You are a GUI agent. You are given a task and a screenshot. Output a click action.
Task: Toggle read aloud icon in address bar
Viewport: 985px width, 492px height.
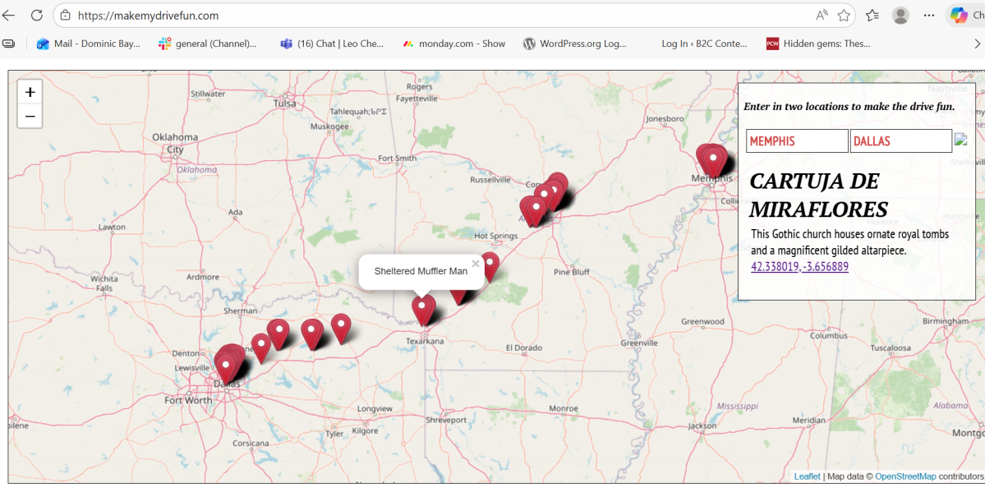tap(822, 16)
